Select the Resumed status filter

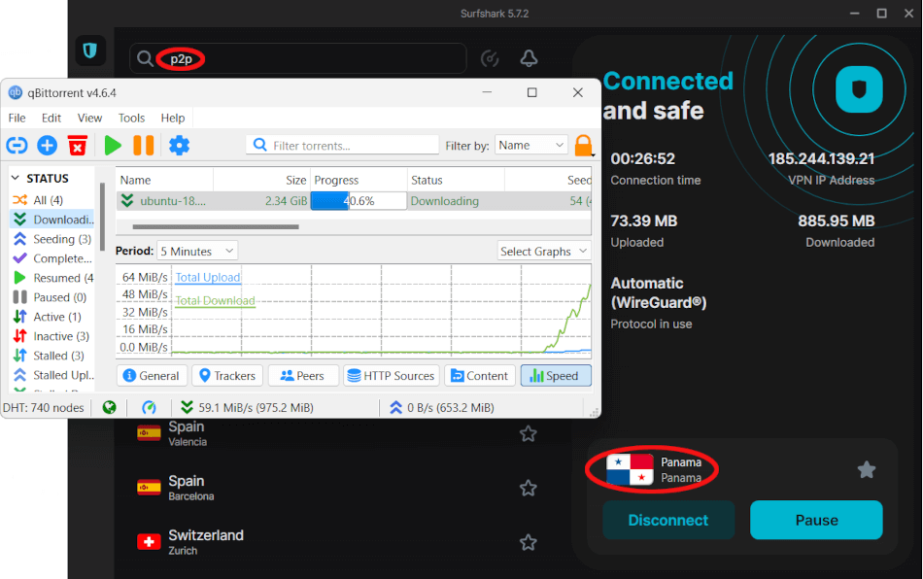click(x=51, y=278)
